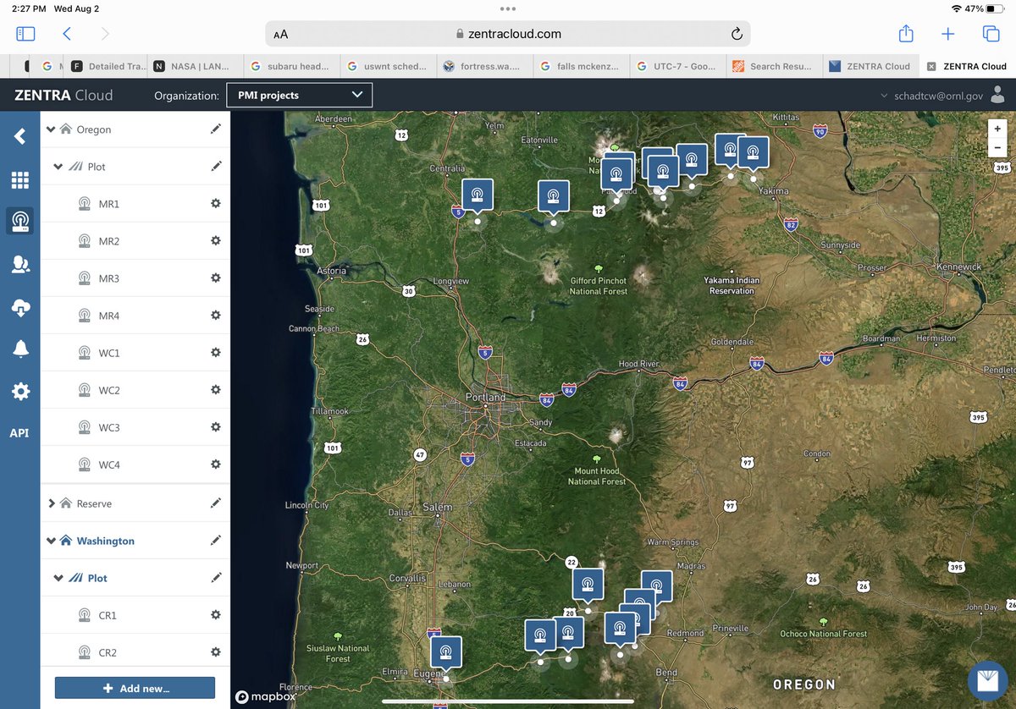1016x709 pixels.
Task: Collapse the Oregon site group
Action: tap(51, 129)
